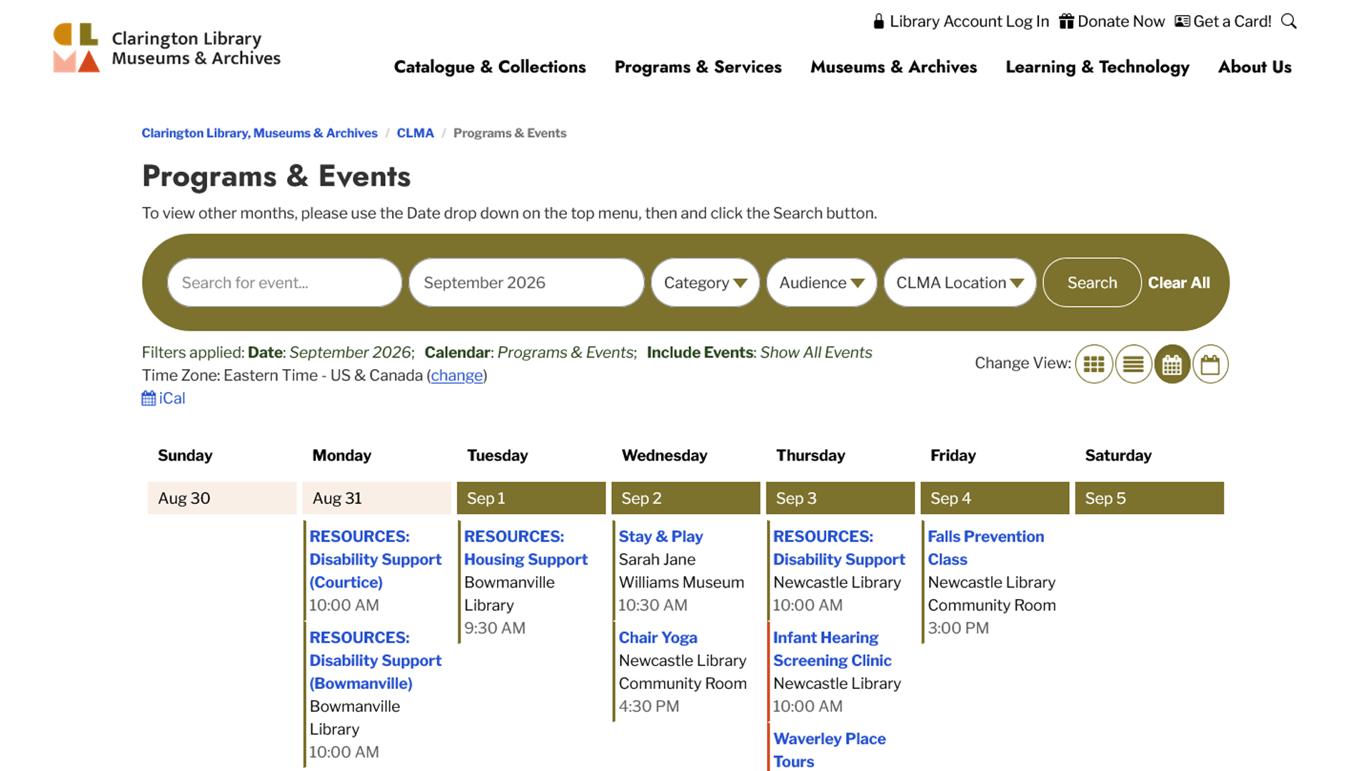1371x771 pixels.
Task: Open the Audience dropdown
Action: coord(821,283)
